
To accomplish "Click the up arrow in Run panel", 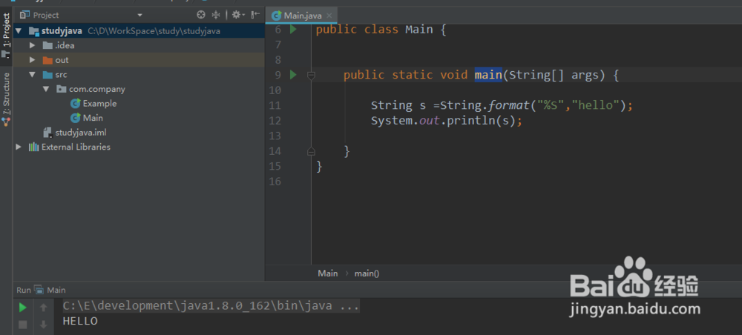I will pos(44,308).
